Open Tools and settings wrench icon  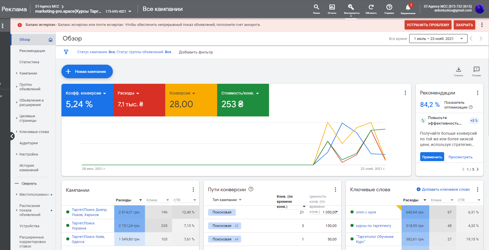[351, 7]
